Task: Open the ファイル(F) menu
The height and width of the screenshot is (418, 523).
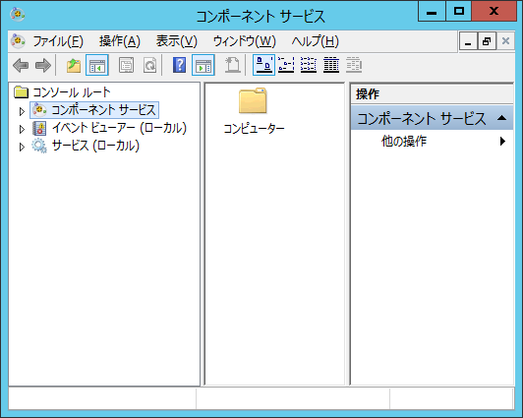Action: click(x=58, y=41)
